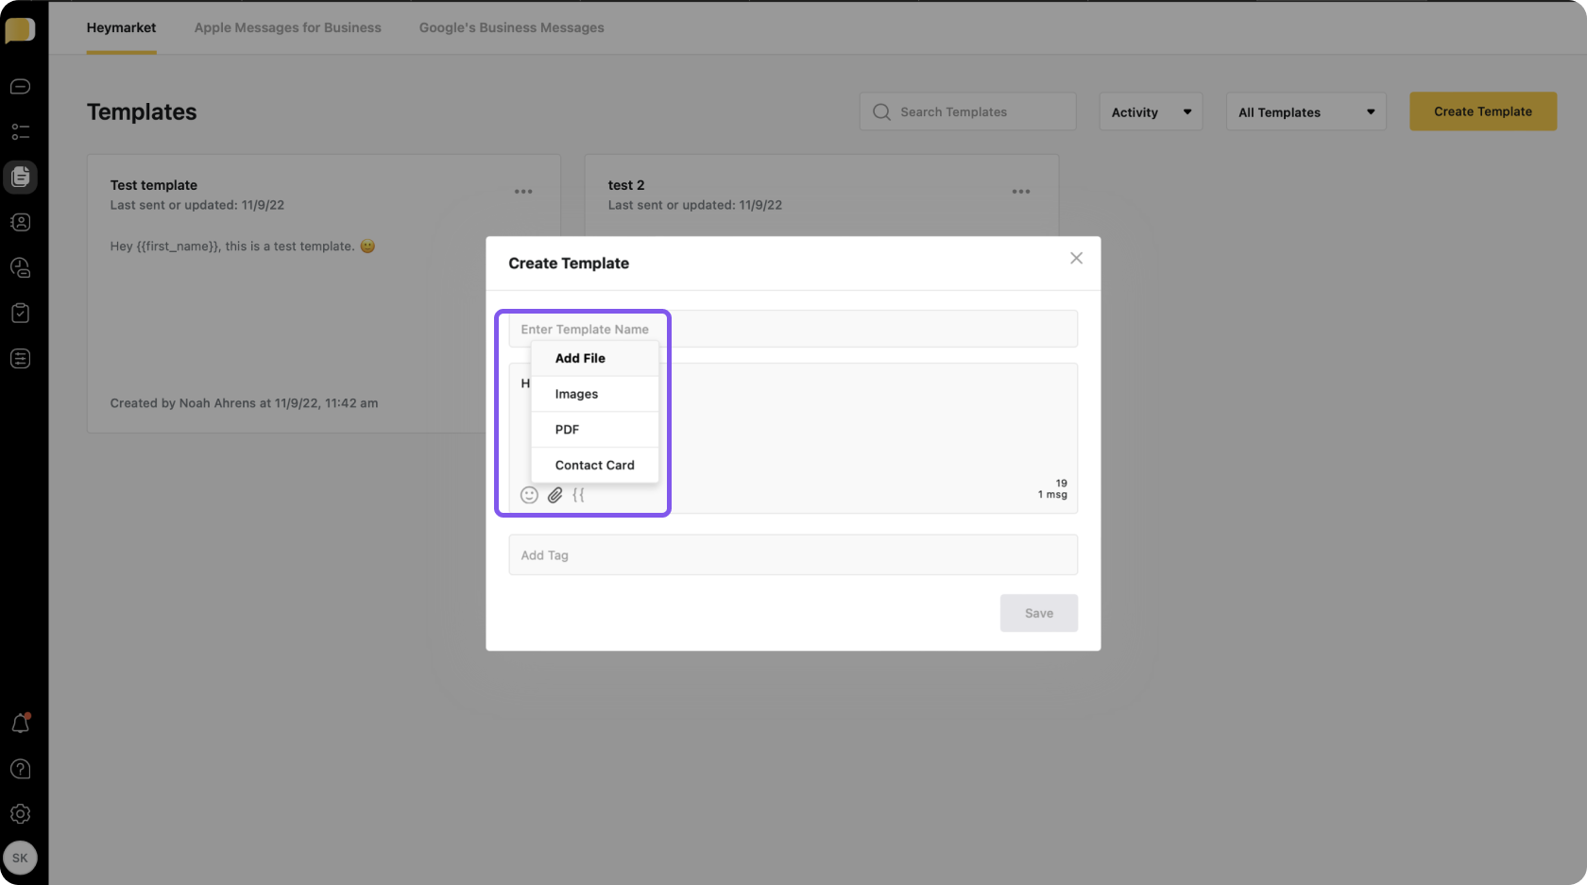Open the chat inbox sidebar icon
The image size is (1587, 885).
(x=20, y=87)
